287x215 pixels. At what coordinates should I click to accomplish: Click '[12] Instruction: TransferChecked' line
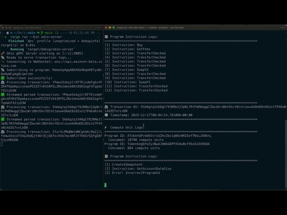136,90
